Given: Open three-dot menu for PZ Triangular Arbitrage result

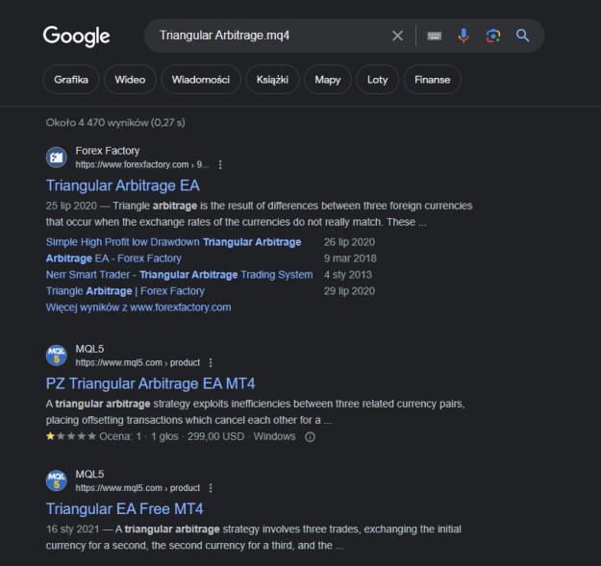Looking at the screenshot, I should 211,362.
